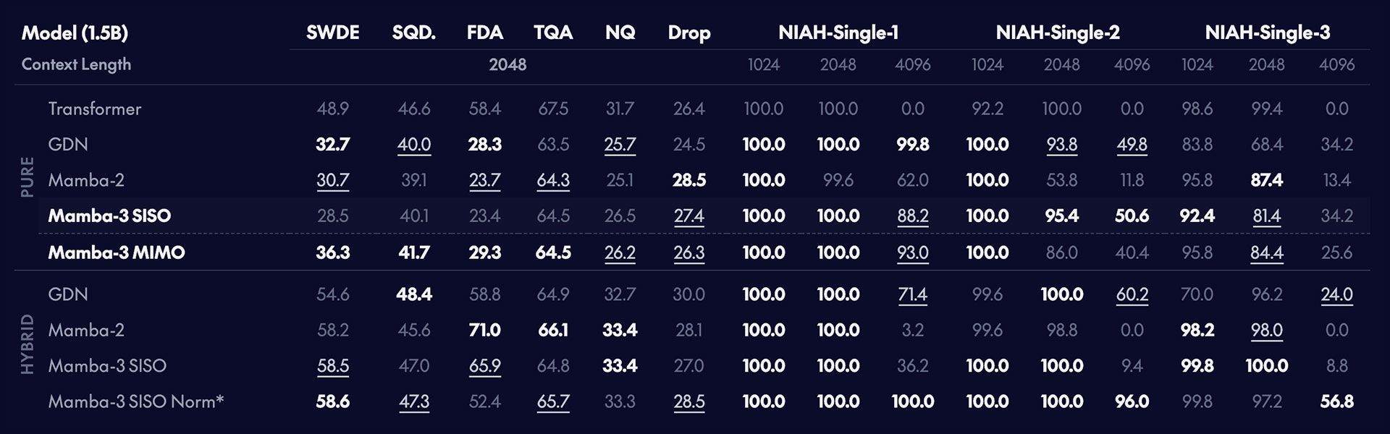Select the Transformer row label
This screenshot has width=1390, height=434.
point(95,109)
